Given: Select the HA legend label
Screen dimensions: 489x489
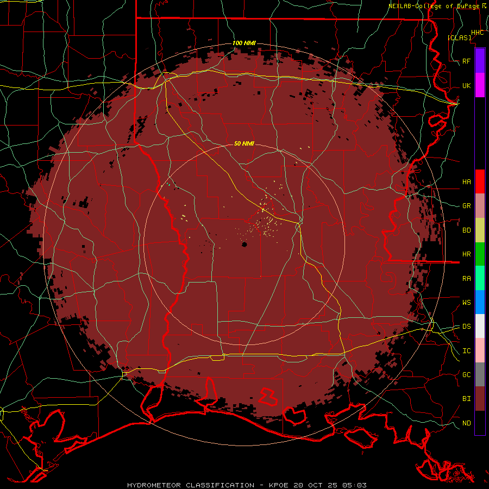Looking at the screenshot, I should [467, 182].
